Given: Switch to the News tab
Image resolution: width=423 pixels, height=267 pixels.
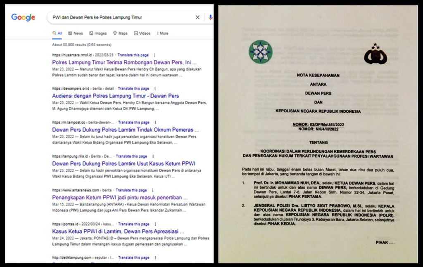Looking at the screenshot, I should 75,33.
